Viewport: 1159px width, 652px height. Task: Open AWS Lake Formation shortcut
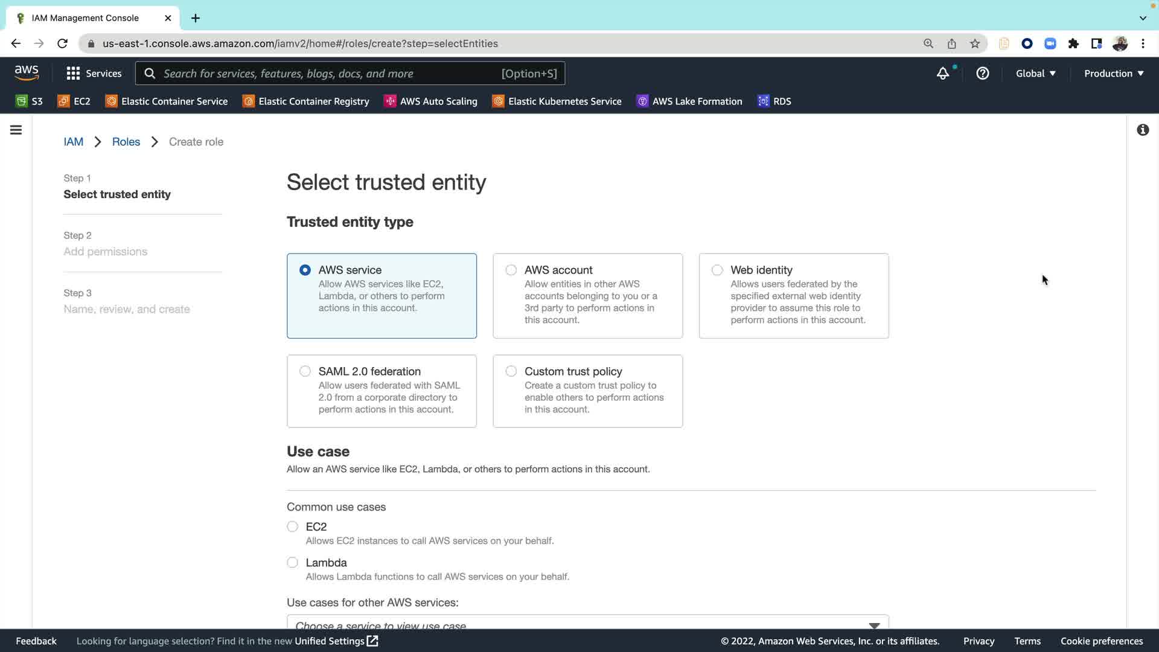pos(689,101)
